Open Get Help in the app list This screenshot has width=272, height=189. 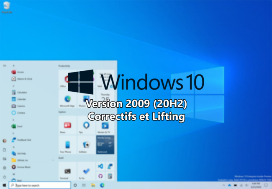click(x=18, y=153)
